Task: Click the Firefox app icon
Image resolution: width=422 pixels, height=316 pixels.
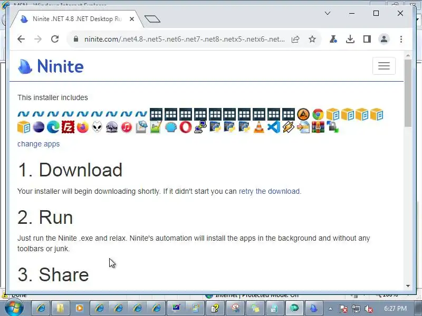Action: 83,127
